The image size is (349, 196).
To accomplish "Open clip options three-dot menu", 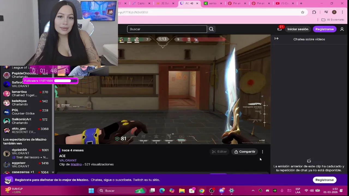I will [263, 152].
